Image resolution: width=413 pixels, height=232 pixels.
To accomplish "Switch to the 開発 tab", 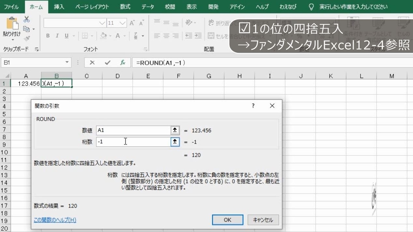I will click(213, 7).
